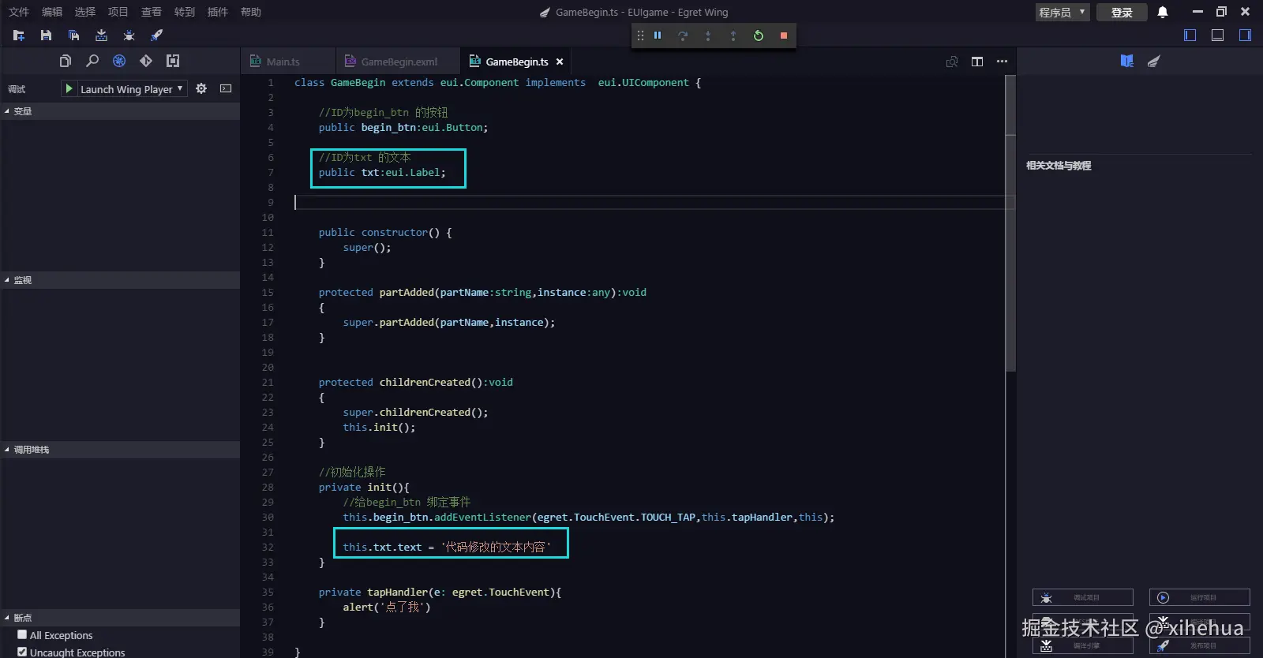
Task: Collapse the 变量 variables section
Action: (x=22, y=111)
